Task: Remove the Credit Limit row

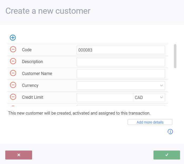Action: [13, 97]
